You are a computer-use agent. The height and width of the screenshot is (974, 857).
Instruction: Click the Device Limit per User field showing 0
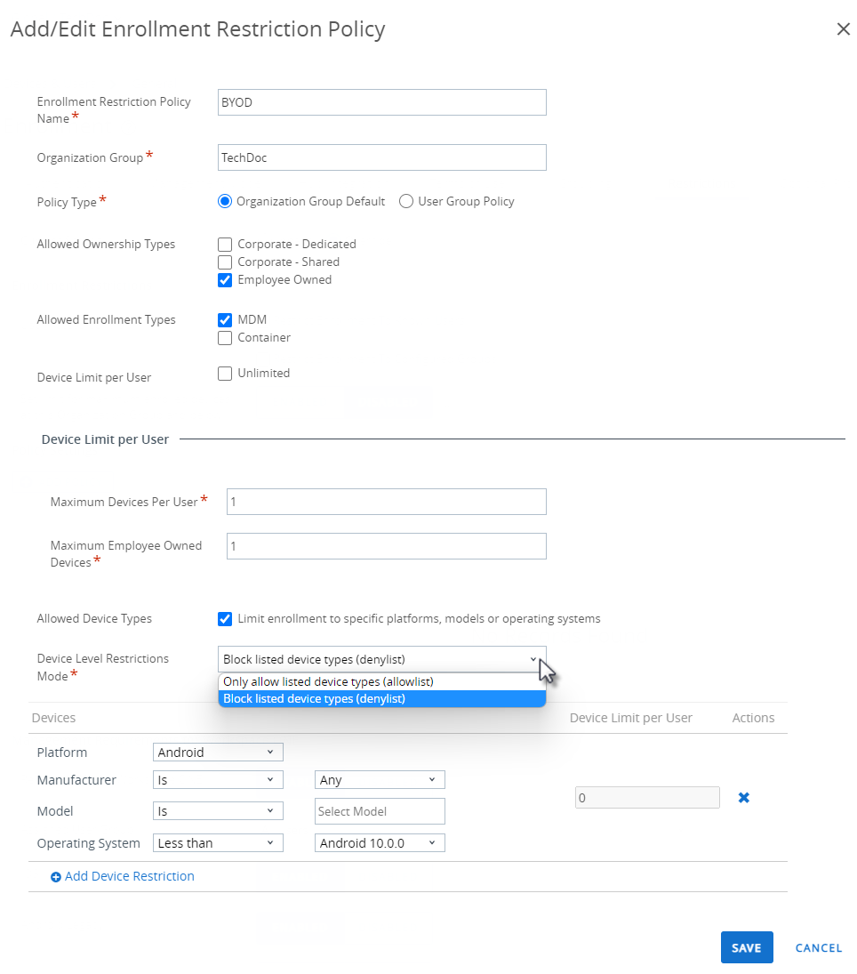(647, 798)
